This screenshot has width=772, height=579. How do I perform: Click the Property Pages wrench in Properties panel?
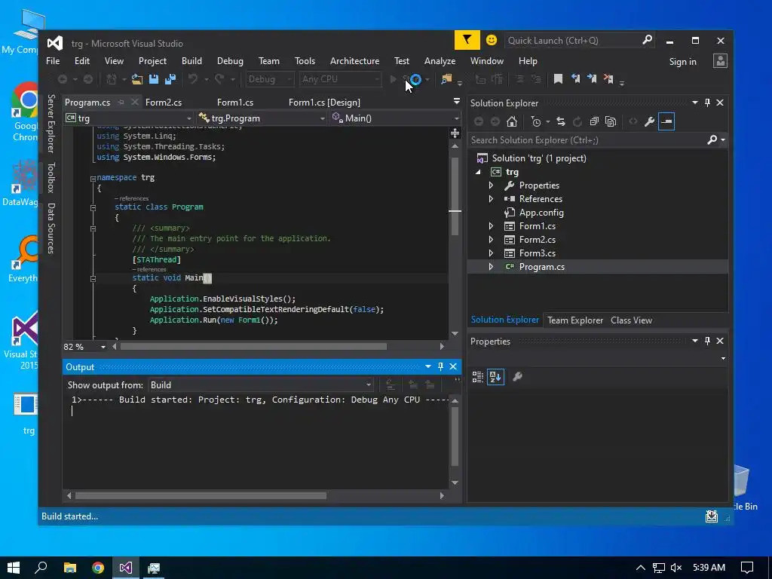[x=517, y=377]
